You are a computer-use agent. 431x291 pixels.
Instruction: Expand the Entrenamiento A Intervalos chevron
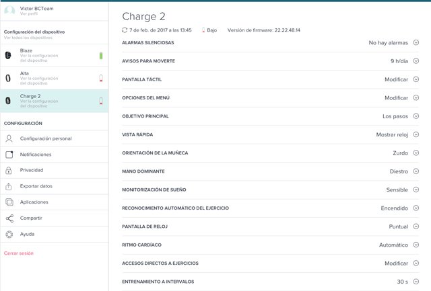[416, 282]
